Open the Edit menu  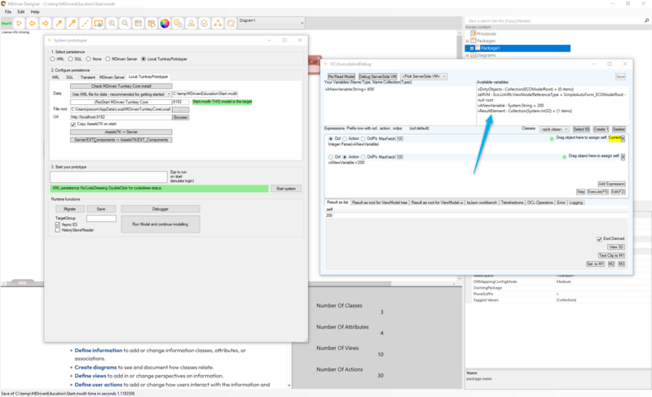point(22,11)
